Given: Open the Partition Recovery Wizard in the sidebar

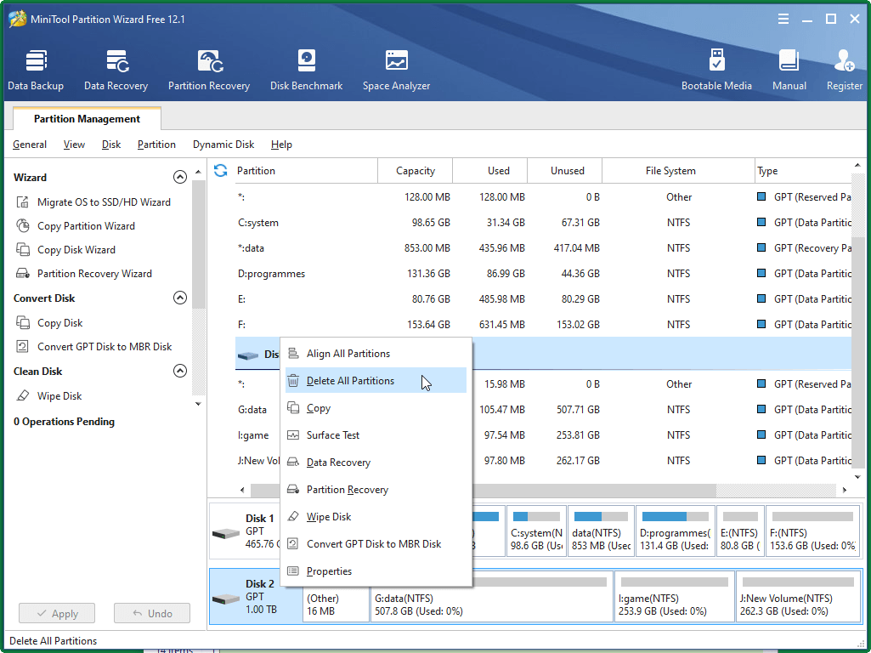Looking at the screenshot, I should (x=94, y=274).
